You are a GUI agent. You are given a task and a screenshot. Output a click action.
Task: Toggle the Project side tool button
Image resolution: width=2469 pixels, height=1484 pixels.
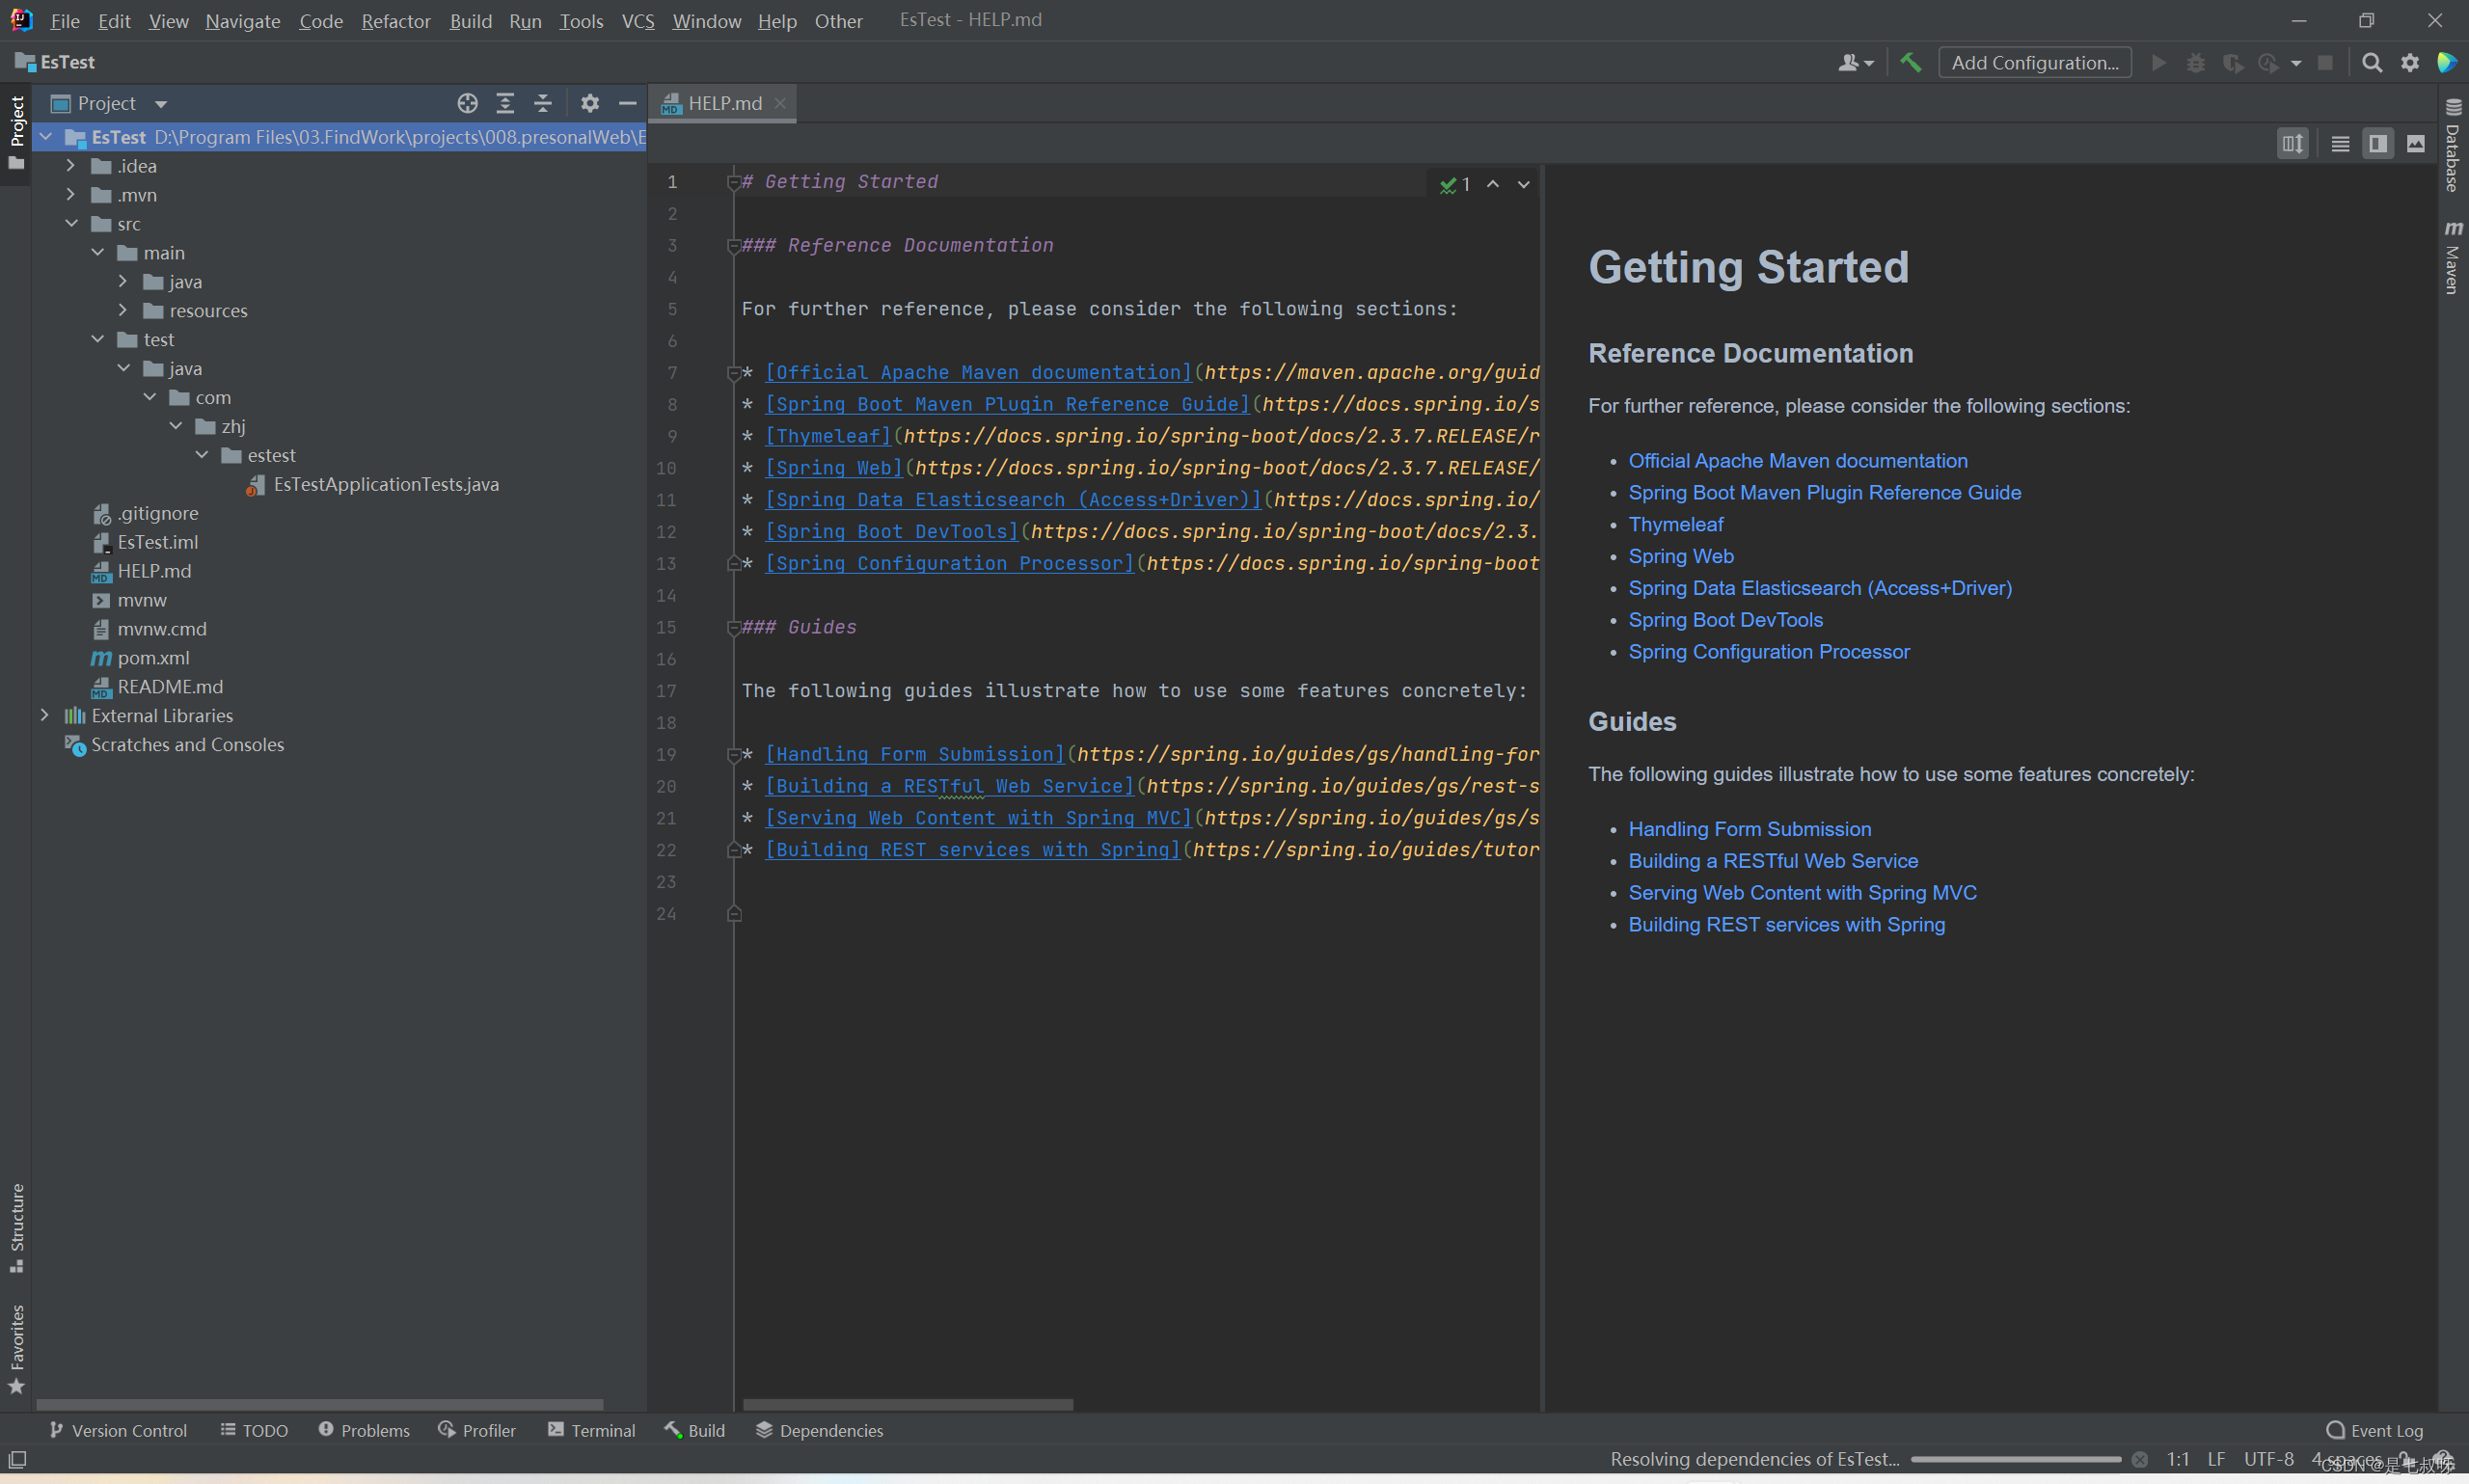point(16,132)
